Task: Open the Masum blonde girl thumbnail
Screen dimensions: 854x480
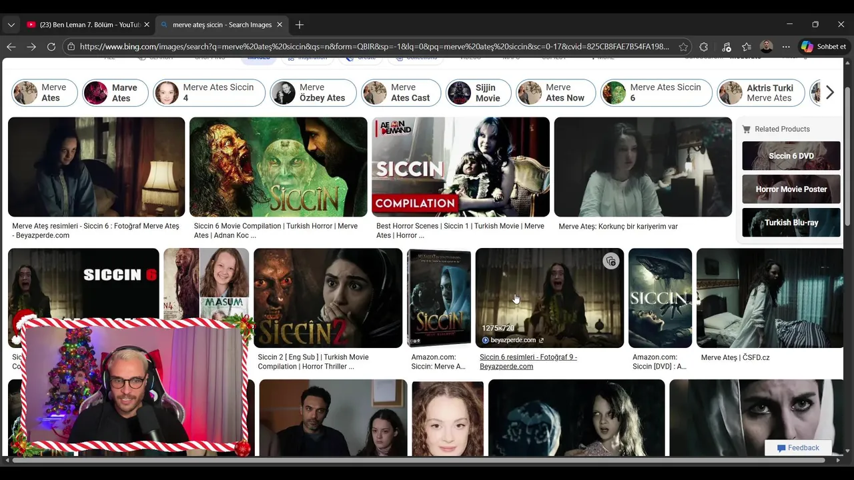Action: (x=206, y=283)
